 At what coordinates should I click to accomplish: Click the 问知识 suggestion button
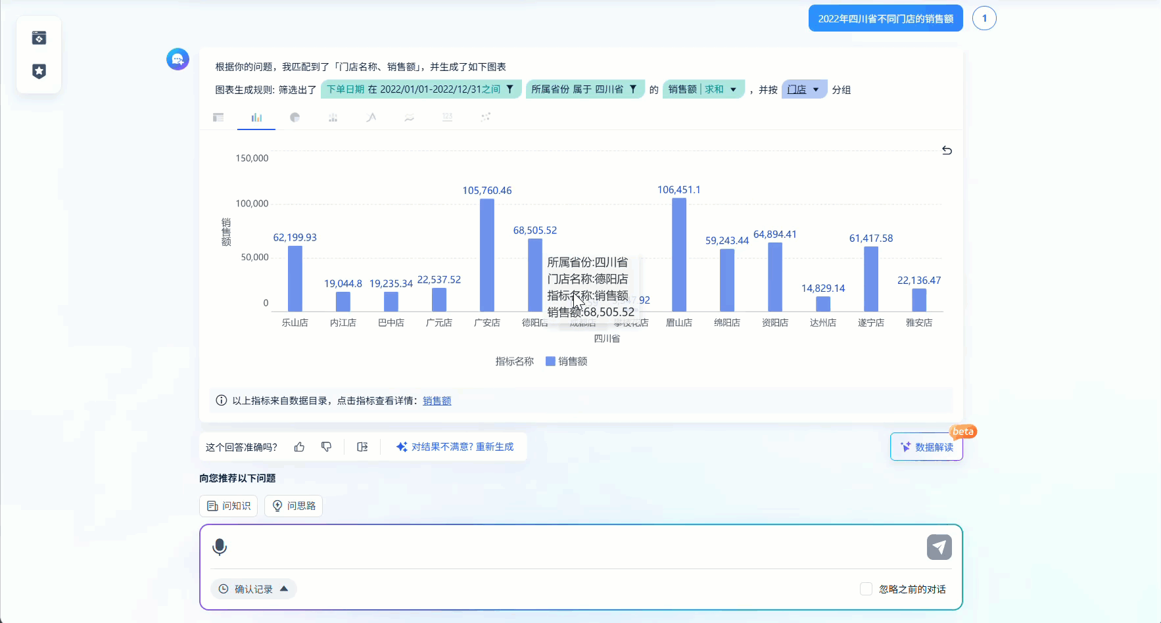coord(229,506)
